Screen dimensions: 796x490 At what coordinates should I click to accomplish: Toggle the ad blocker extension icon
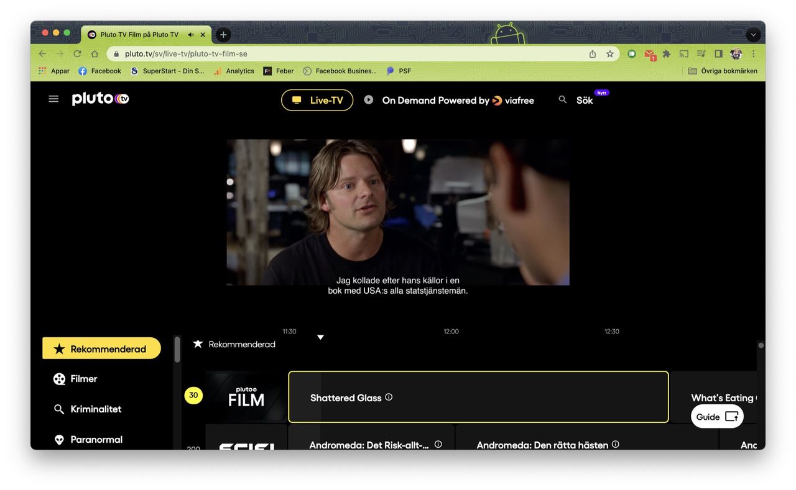[631, 54]
